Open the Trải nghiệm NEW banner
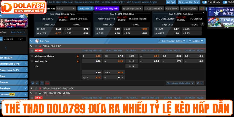Viewport: 234px width, 117px height. point(221,22)
